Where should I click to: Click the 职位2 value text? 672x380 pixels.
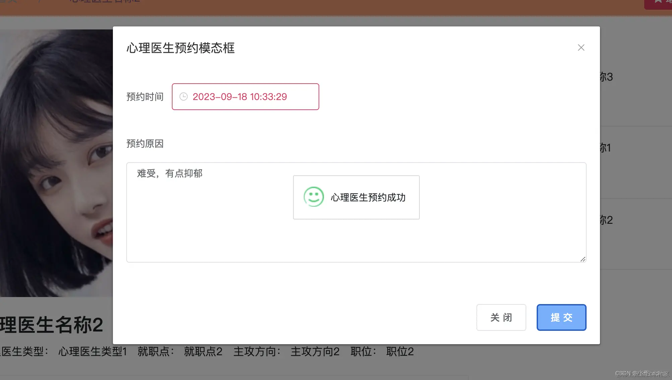400,352
